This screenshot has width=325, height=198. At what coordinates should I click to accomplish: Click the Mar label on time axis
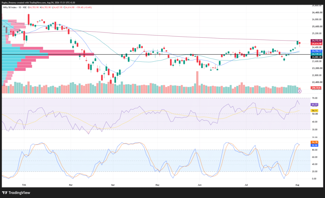71,185
